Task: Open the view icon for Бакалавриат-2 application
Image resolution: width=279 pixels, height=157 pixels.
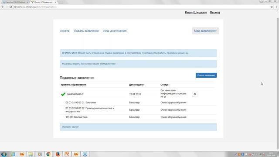Action: [x=195, y=94]
